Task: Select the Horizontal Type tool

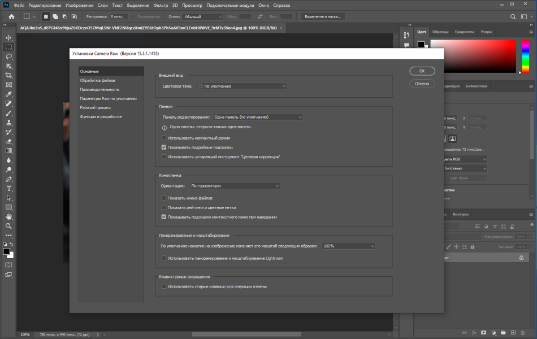Action: (x=9, y=188)
